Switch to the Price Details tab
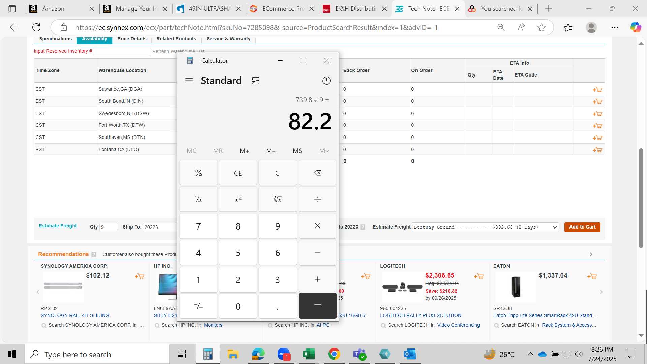 132,39
